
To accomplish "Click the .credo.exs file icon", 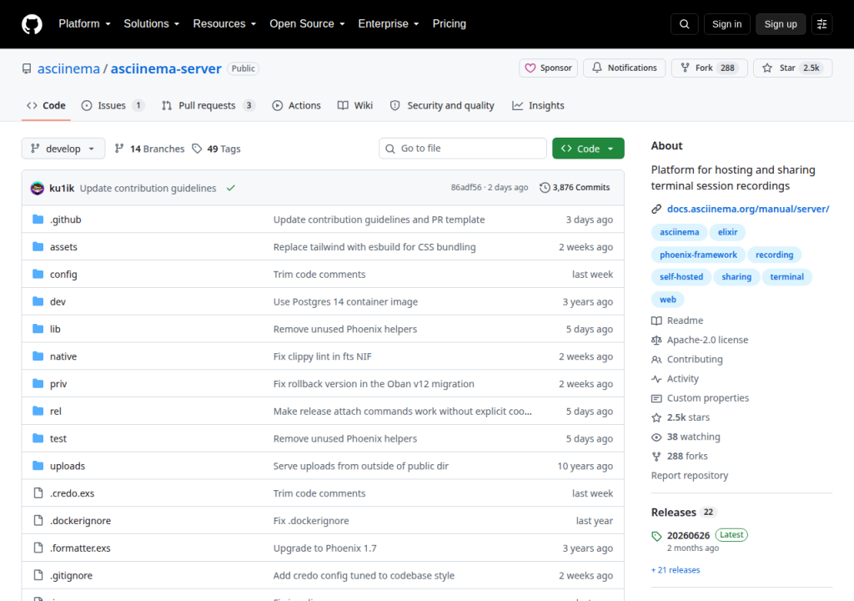I will coord(38,493).
